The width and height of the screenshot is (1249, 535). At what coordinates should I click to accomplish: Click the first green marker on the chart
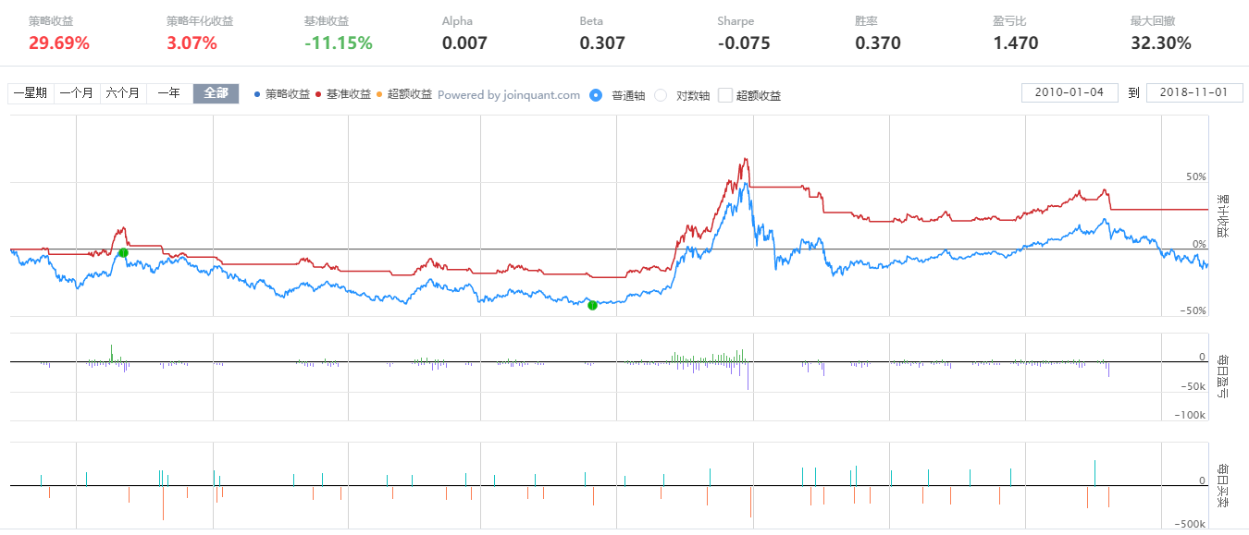pos(123,252)
